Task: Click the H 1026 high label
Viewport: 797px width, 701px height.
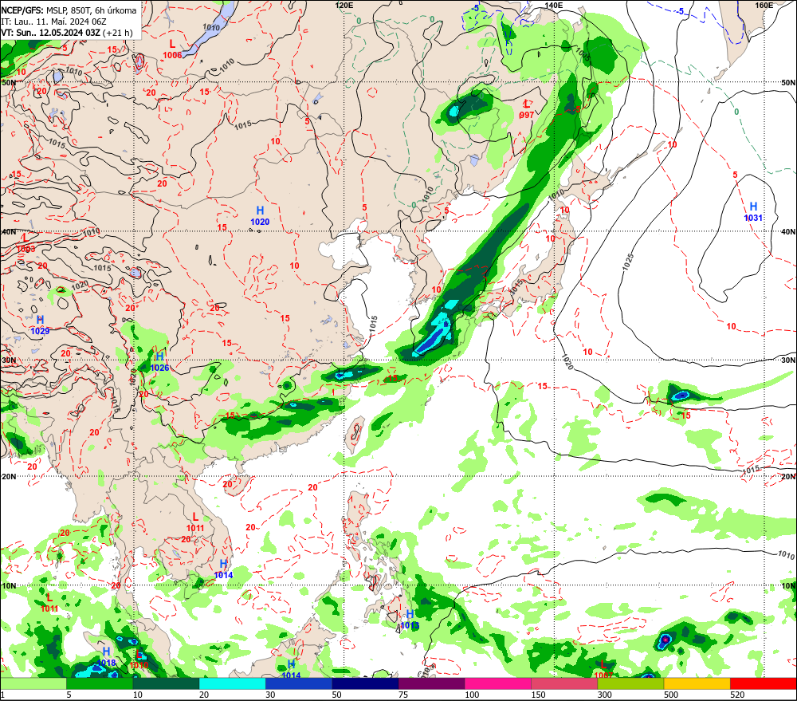Action: click(159, 362)
